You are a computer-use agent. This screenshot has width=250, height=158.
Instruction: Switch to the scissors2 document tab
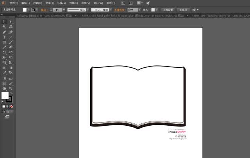click(x=29, y=16)
